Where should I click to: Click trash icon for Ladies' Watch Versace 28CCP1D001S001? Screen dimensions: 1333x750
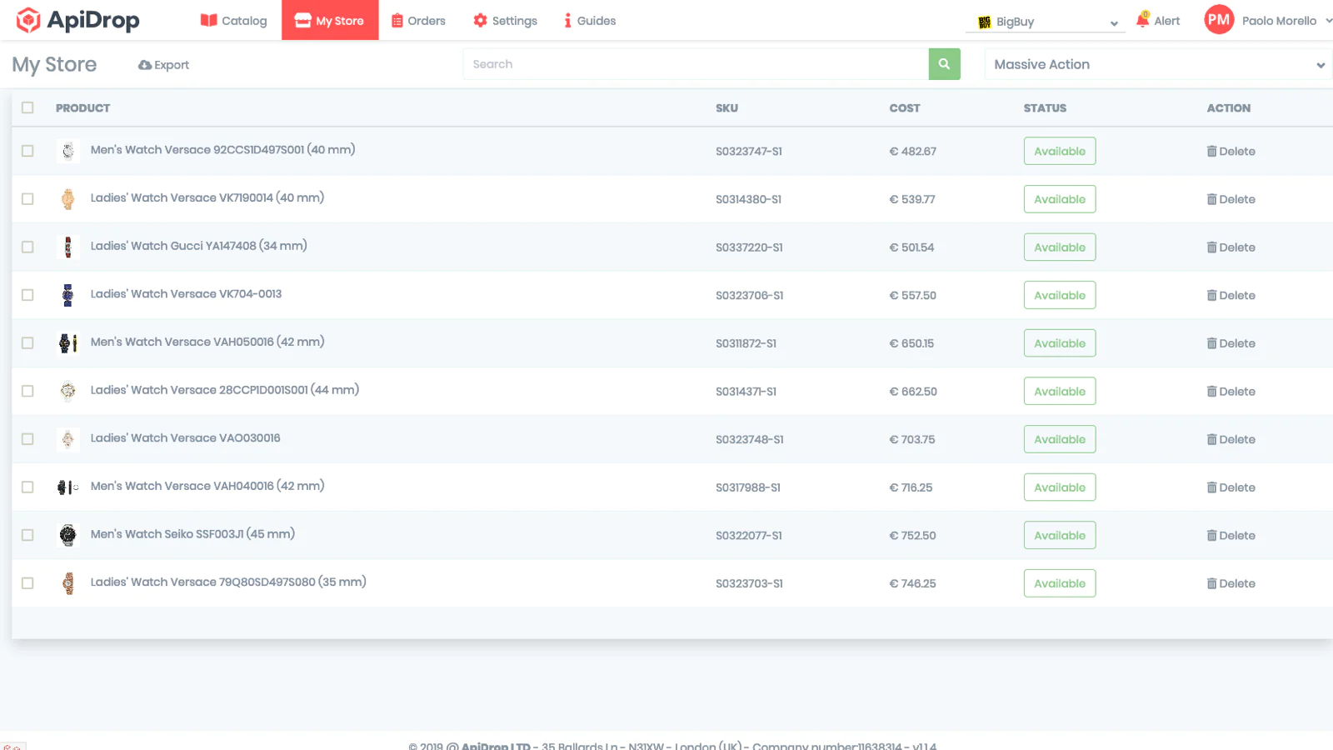(x=1211, y=392)
